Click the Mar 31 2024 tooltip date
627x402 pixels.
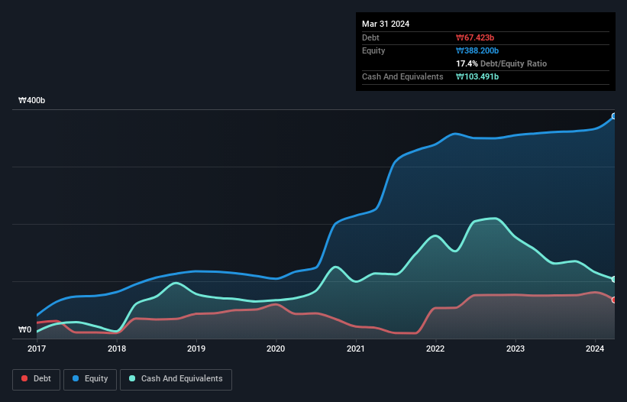[x=386, y=24]
